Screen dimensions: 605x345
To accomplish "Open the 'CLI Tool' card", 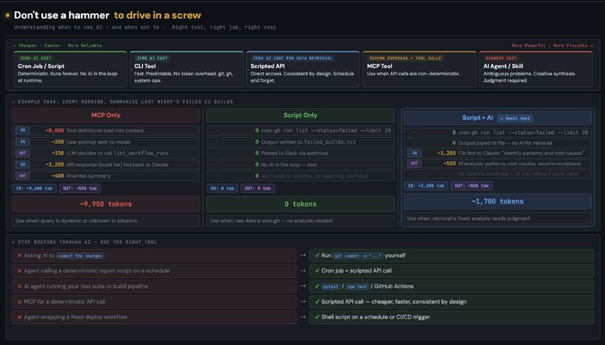I will 187,69.
